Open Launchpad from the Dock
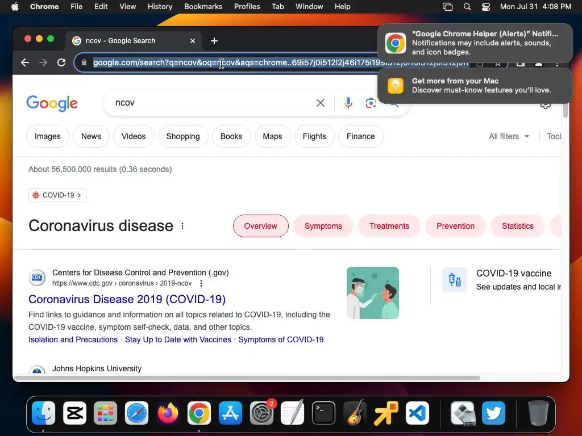 (x=105, y=413)
